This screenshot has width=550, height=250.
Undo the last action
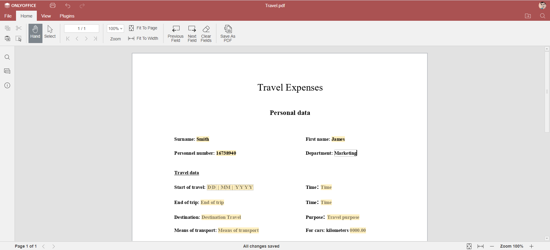pos(68,6)
